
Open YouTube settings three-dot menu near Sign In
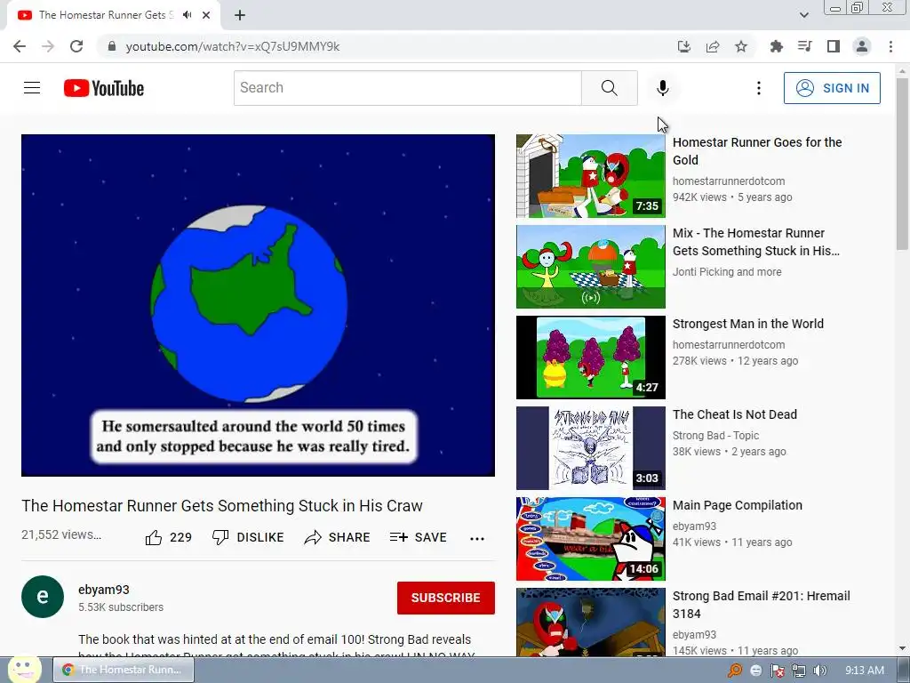pos(759,88)
